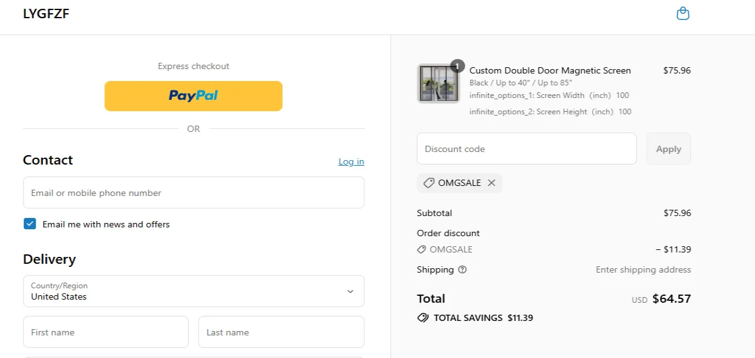This screenshot has height=358, width=755.
Task: Click the − $11.39 discount amount
Action: pos(673,249)
